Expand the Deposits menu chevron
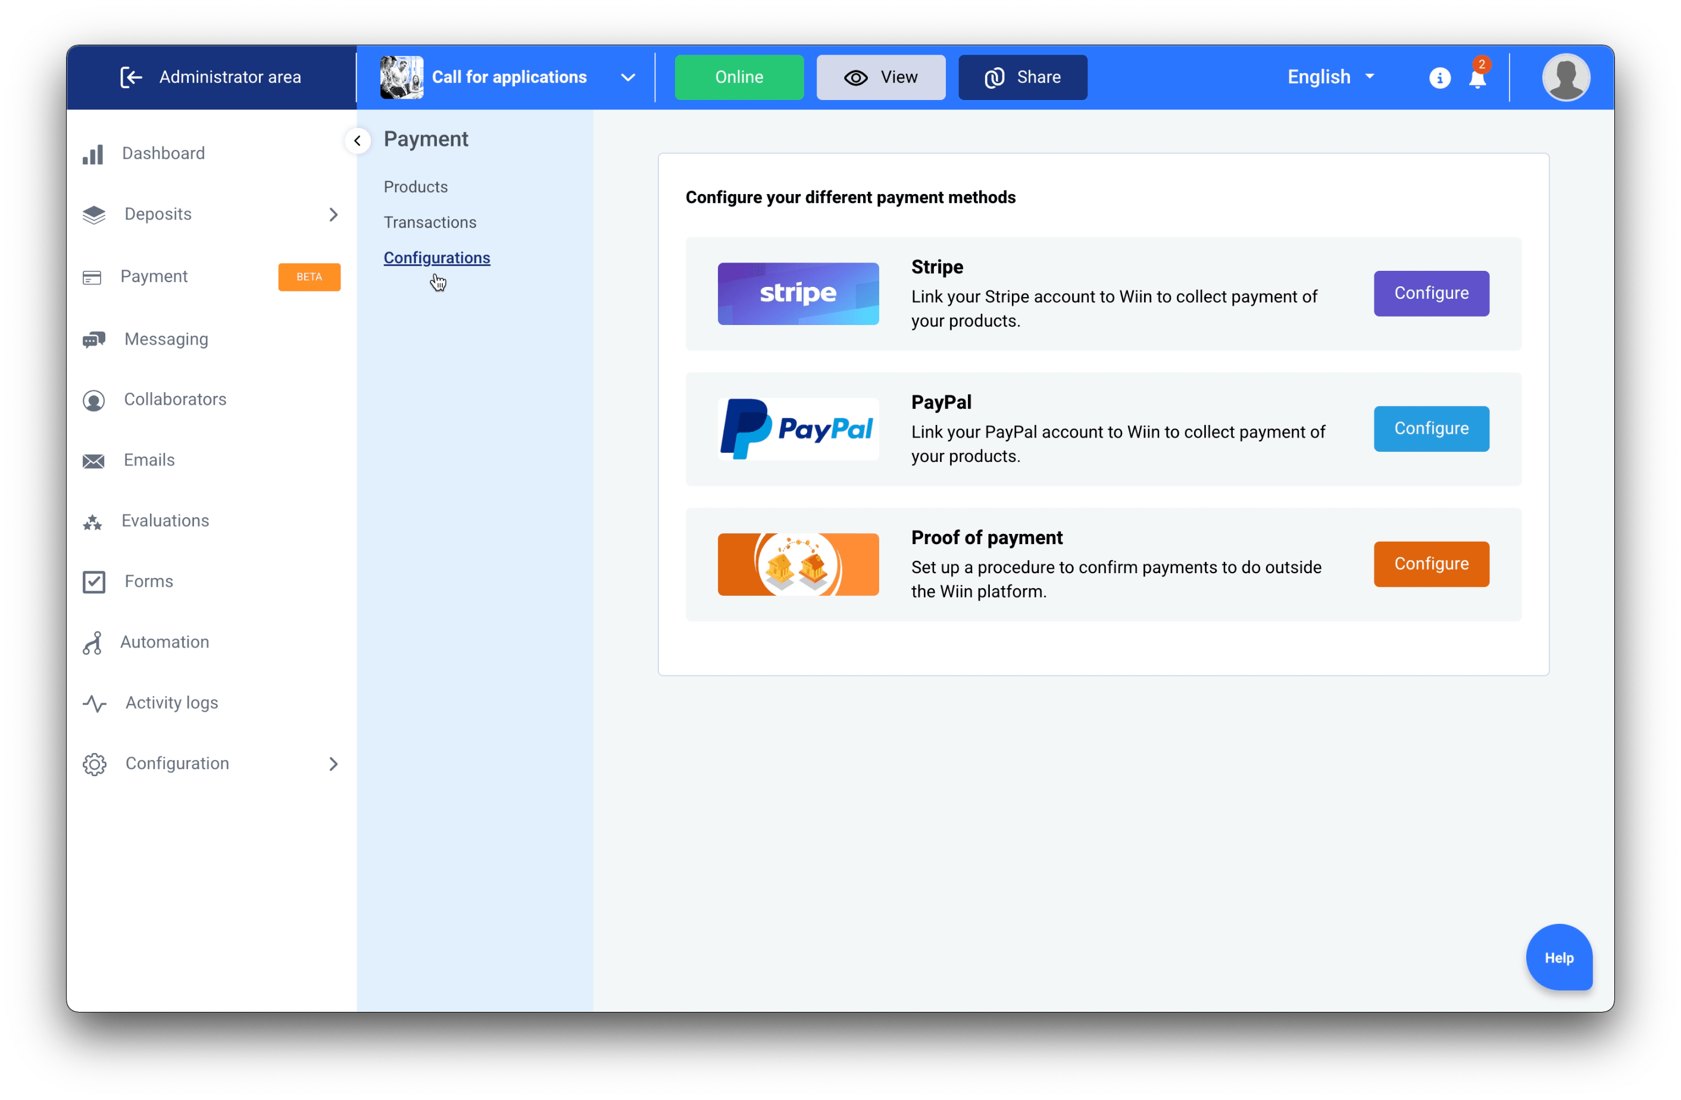Screen dimensions: 1681x1100 tap(333, 215)
